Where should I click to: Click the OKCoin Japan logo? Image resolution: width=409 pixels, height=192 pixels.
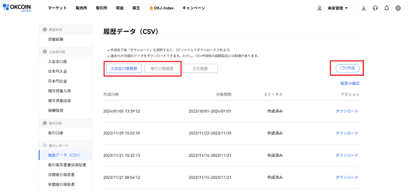(x=19, y=8)
